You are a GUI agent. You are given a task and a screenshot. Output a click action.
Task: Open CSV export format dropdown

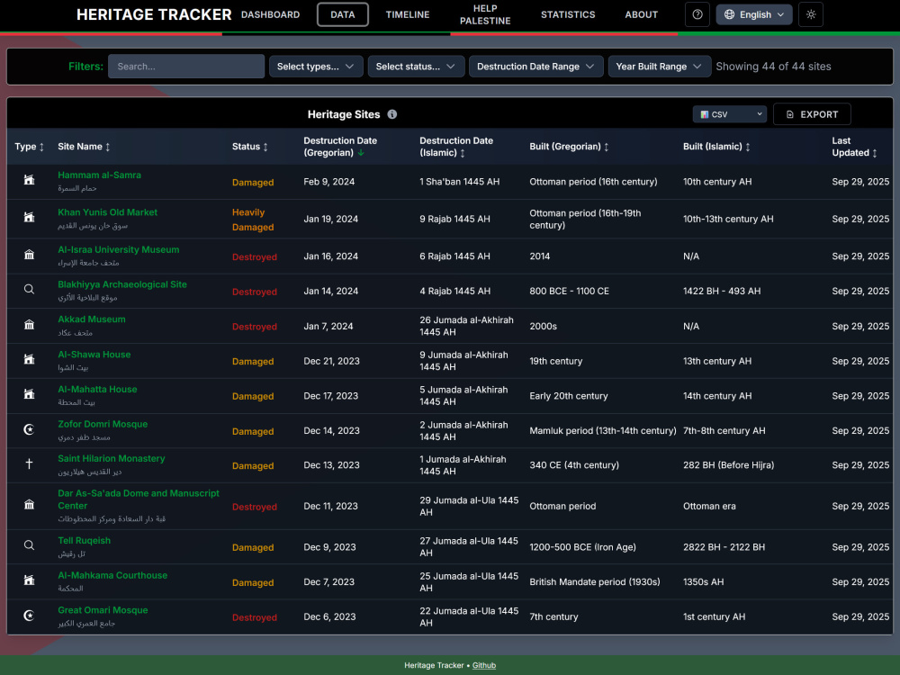click(x=730, y=114)
